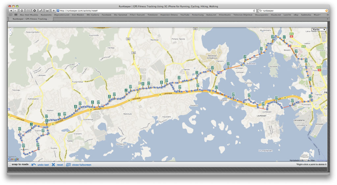Show hidden bookmarks via the chevron overflow
The height and width of the screenshot is (185, 337).
pos(327,15)
